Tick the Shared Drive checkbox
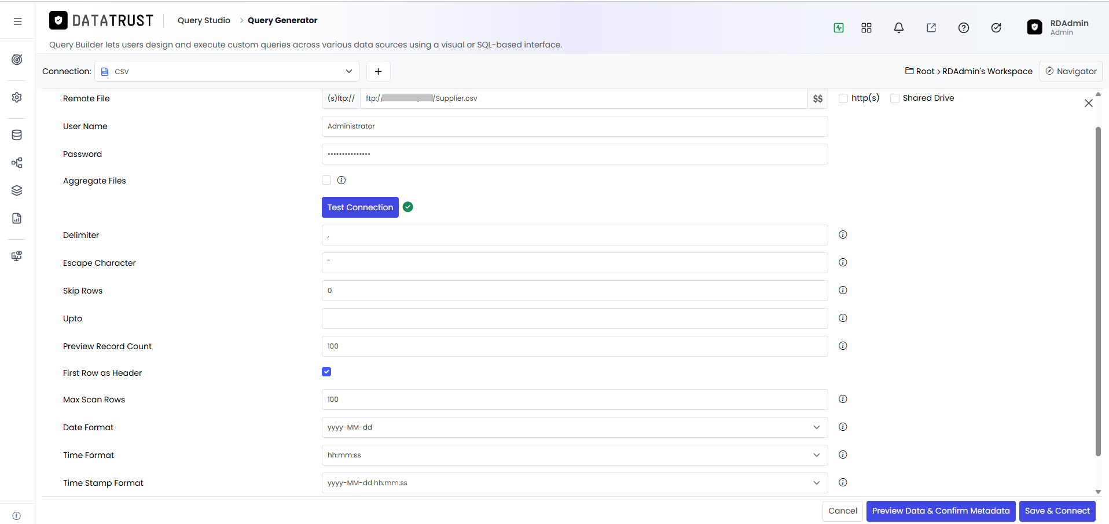The width and height of the screenshot is (1109, 524). tap(894, 98)
